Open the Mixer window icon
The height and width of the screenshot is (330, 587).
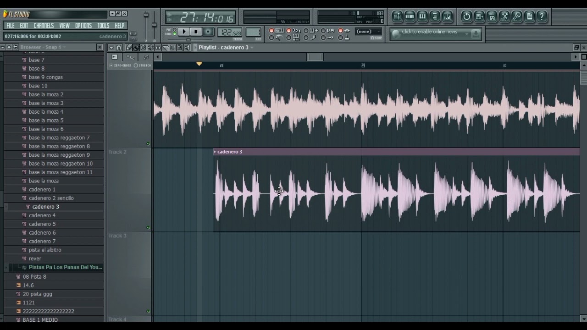tap(447, 16)
